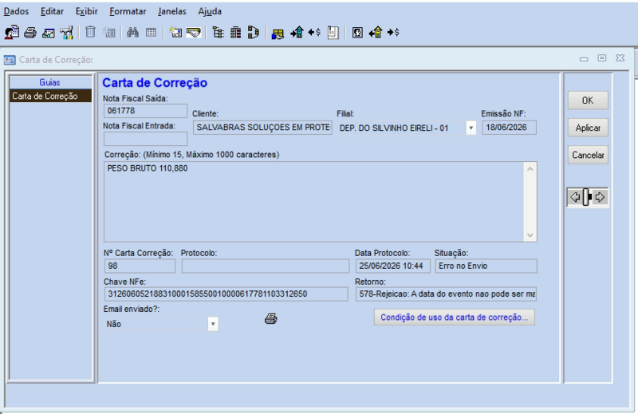Image resolution: width=638 pixels, height=414 pixels.
Task: Expand the Email enviado dropdown arrow
Action: click(x=213, y=324)
